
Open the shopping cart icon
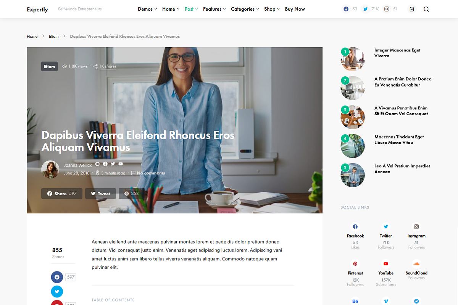(x=412, y=9)
